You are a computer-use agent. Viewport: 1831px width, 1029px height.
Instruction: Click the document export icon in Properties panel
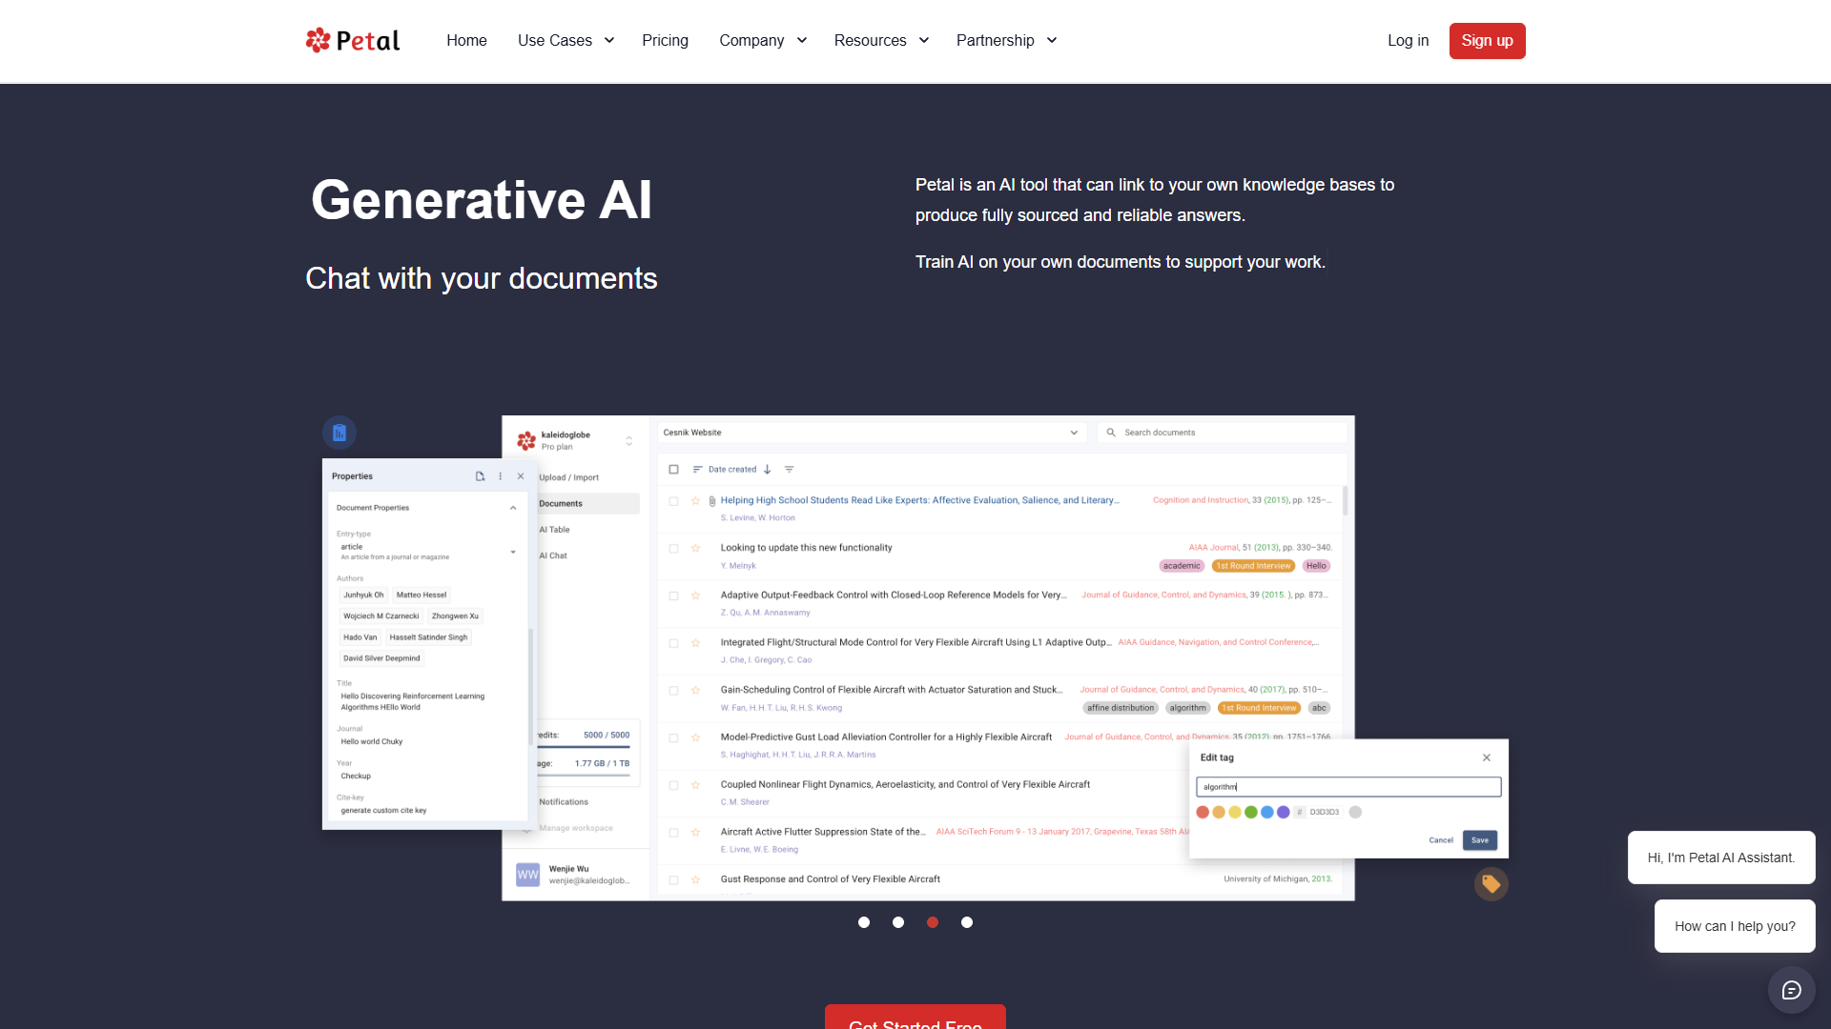click(480, 476)
